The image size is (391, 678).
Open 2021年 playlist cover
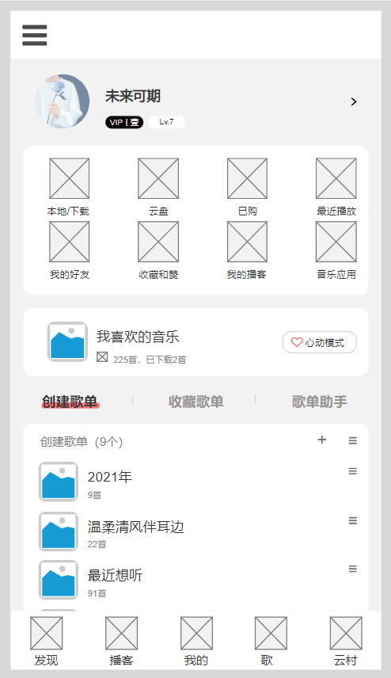59,482
